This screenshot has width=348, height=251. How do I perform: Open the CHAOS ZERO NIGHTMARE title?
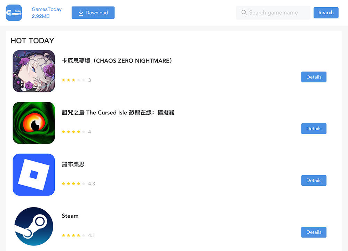[x=117, y=61]
